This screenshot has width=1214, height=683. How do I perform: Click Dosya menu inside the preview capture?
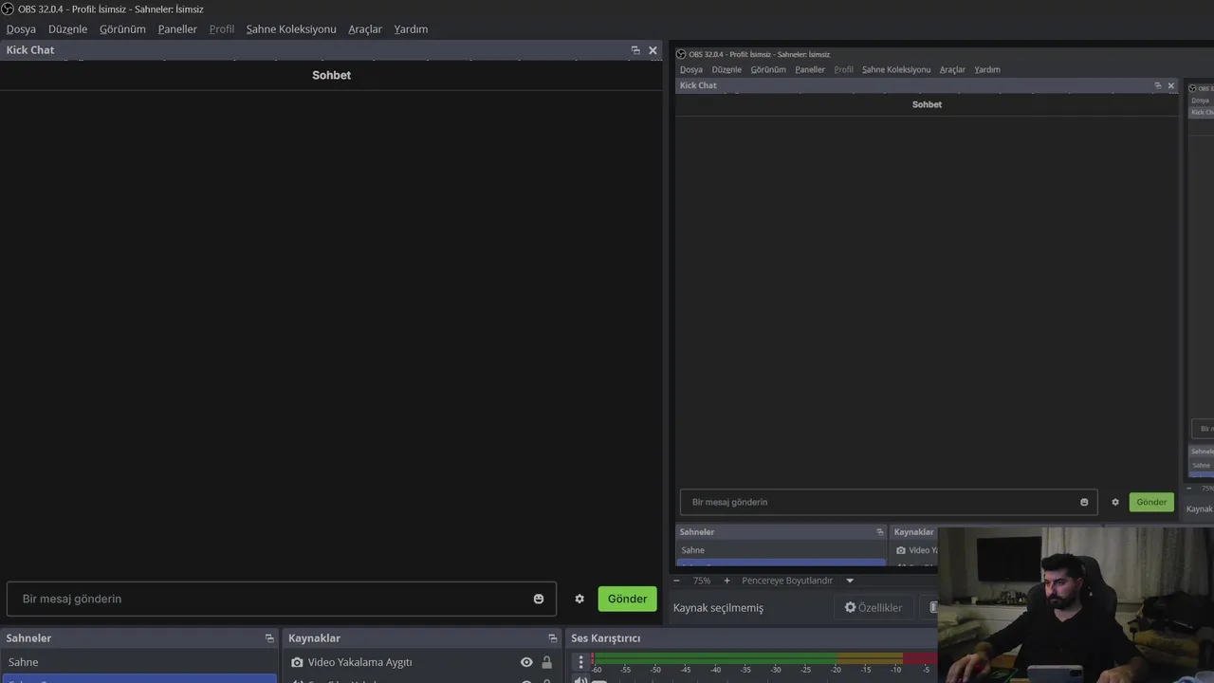(x=691, y=69)
